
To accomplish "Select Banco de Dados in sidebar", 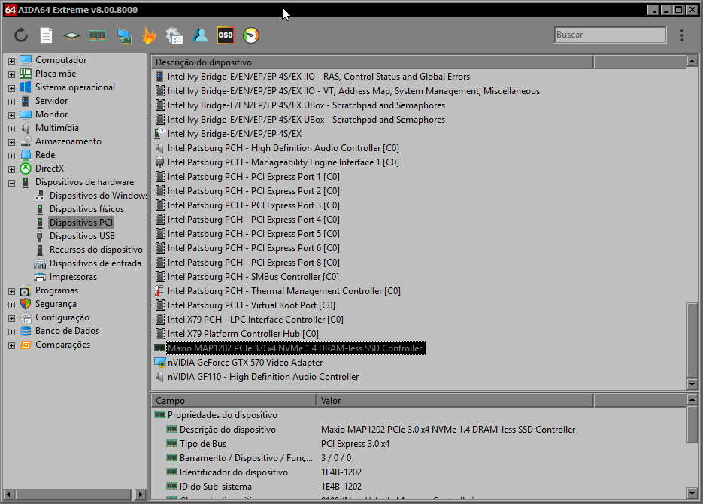I will click(x=67, y=330).
